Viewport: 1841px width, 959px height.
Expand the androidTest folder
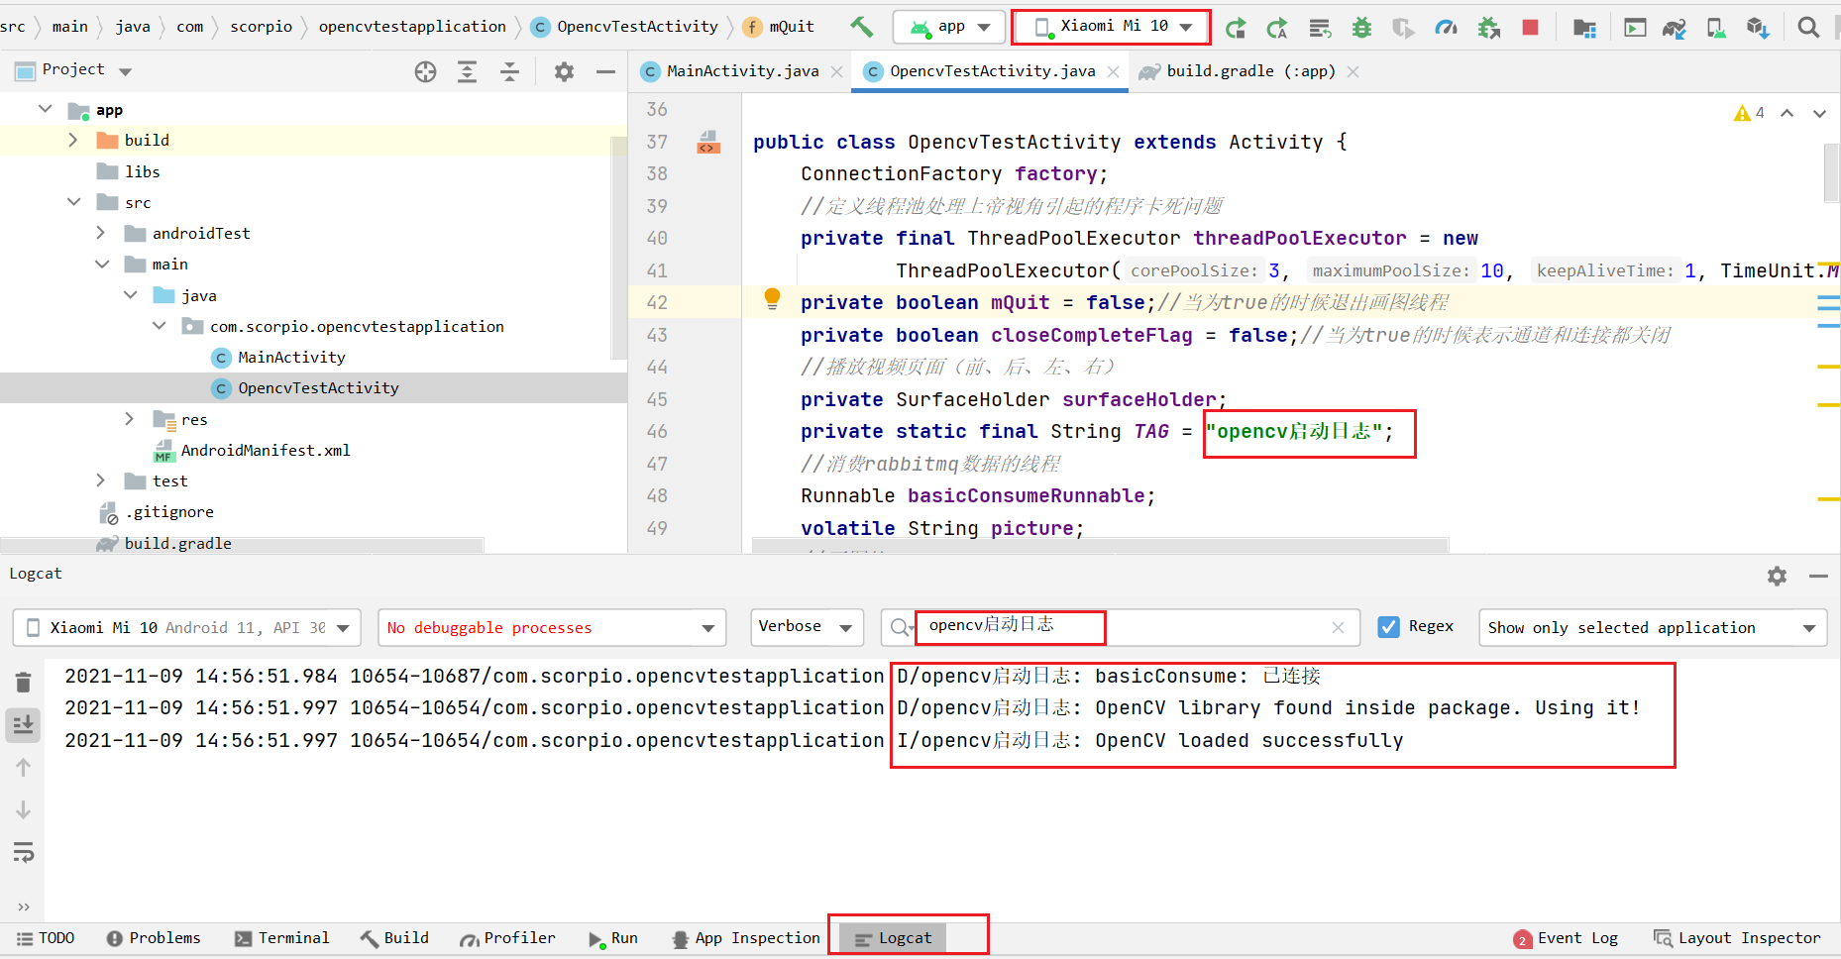tap(100, 233)
